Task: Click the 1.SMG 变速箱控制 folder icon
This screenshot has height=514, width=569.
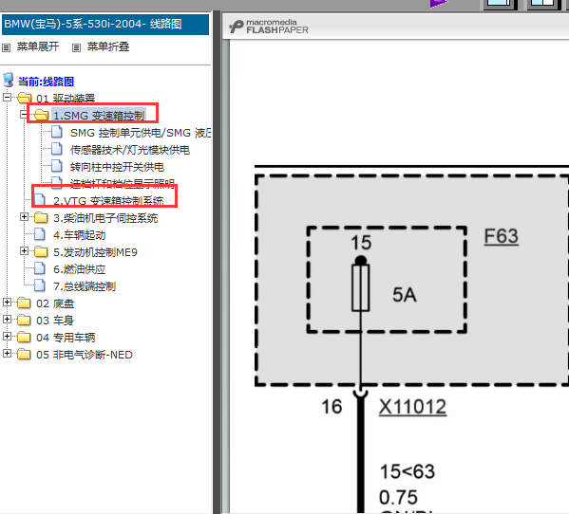Action: point(42,115)
